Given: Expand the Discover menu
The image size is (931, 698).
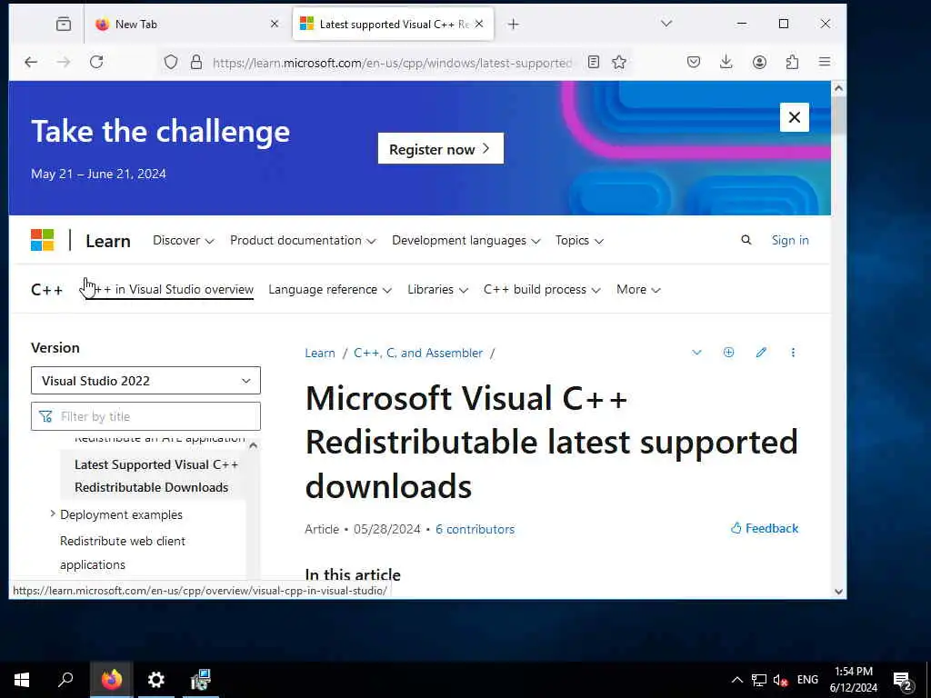Looking at the screenshot, I should coord(183,240).
